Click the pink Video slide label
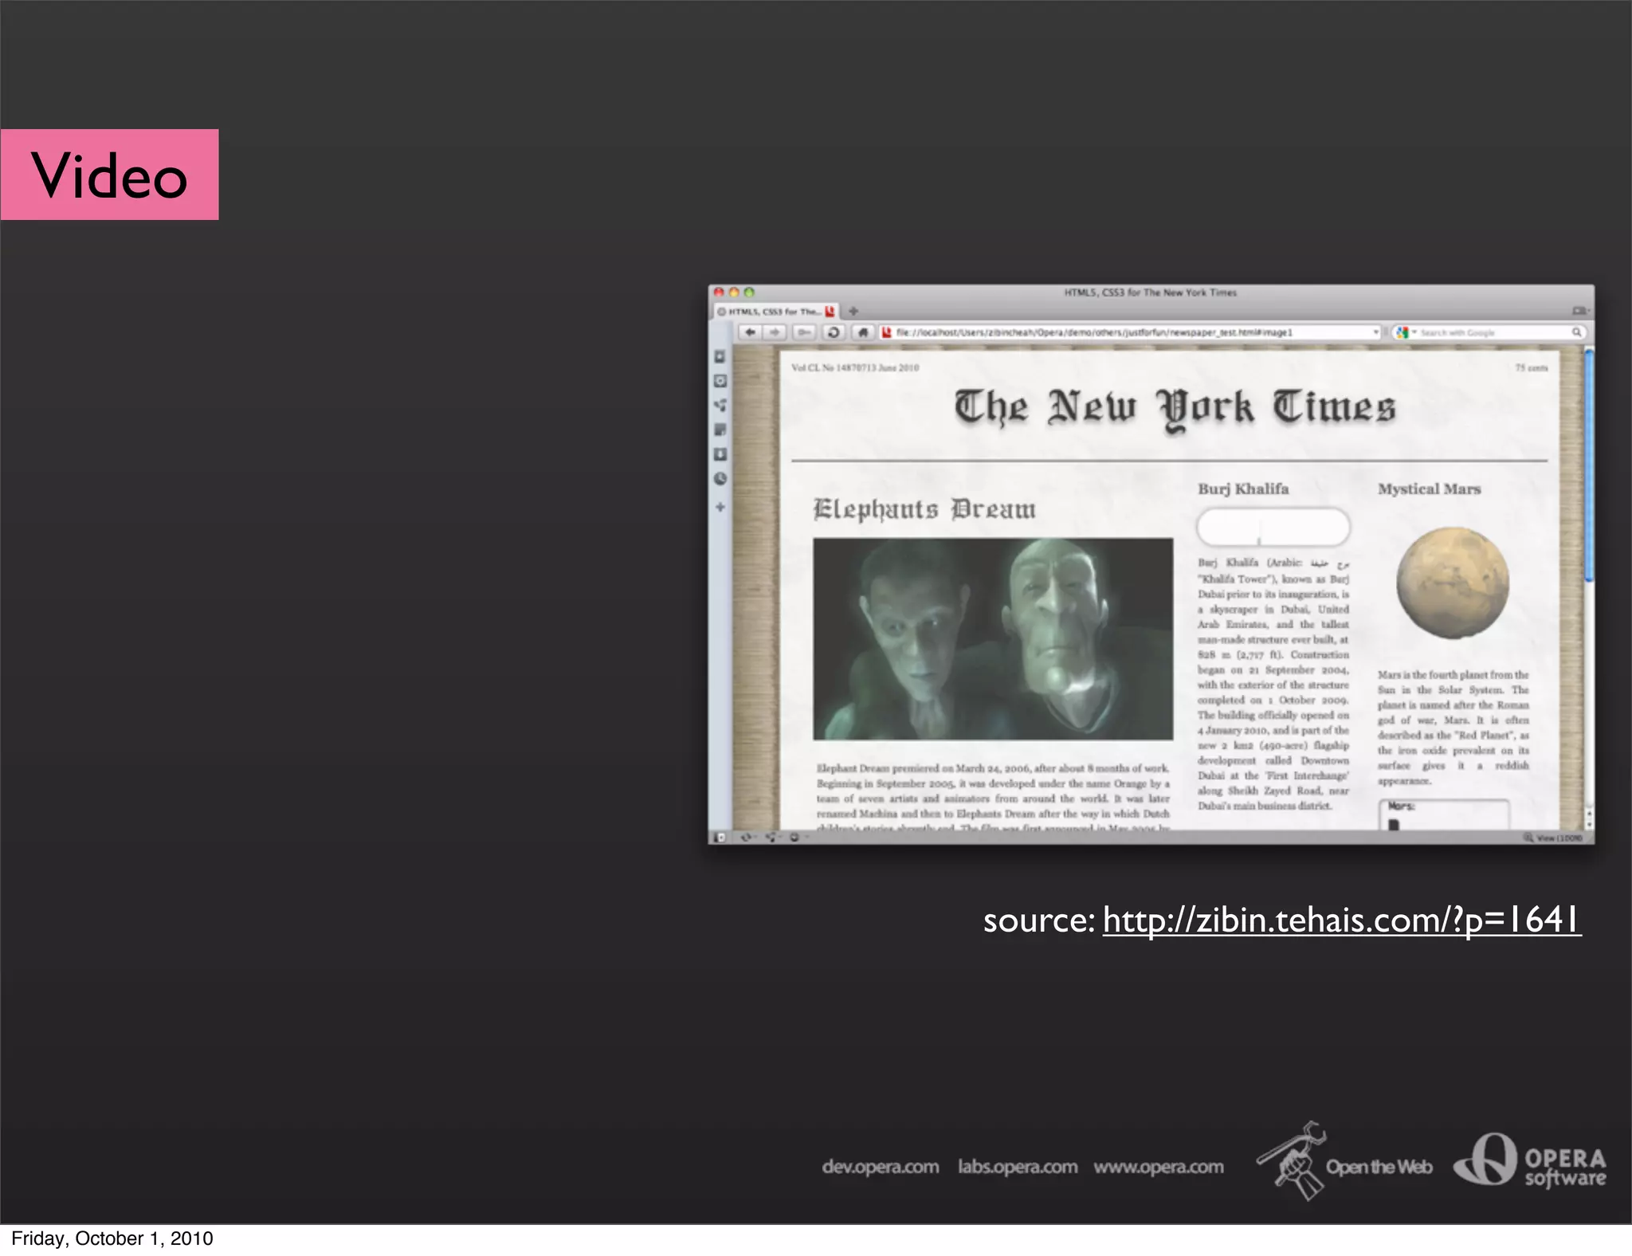 [x=109, y=175]
